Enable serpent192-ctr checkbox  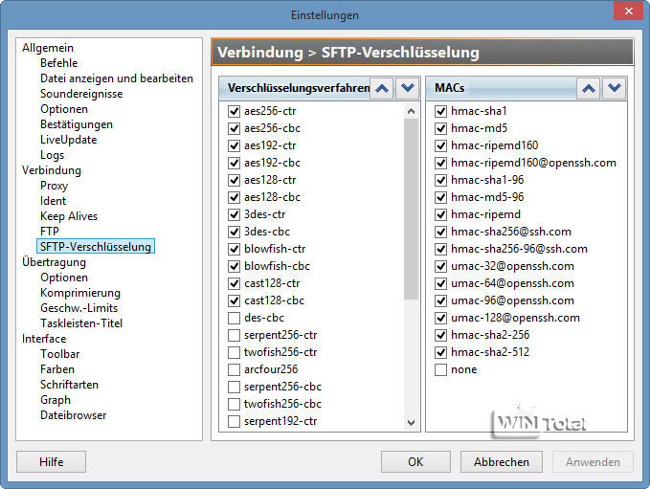click(234, 421)
